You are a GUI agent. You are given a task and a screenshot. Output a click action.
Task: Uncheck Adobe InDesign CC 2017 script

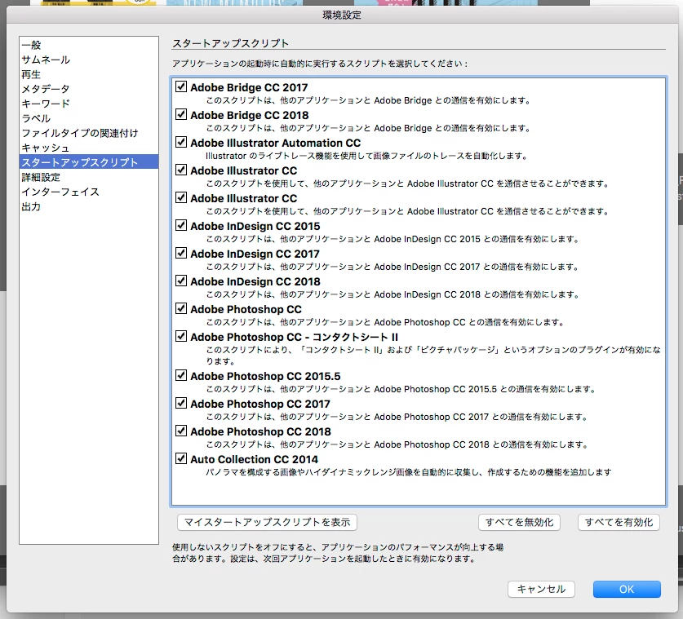click(181, 254)
